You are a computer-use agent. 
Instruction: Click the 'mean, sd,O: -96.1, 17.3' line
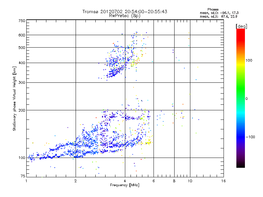coord(219,13)
